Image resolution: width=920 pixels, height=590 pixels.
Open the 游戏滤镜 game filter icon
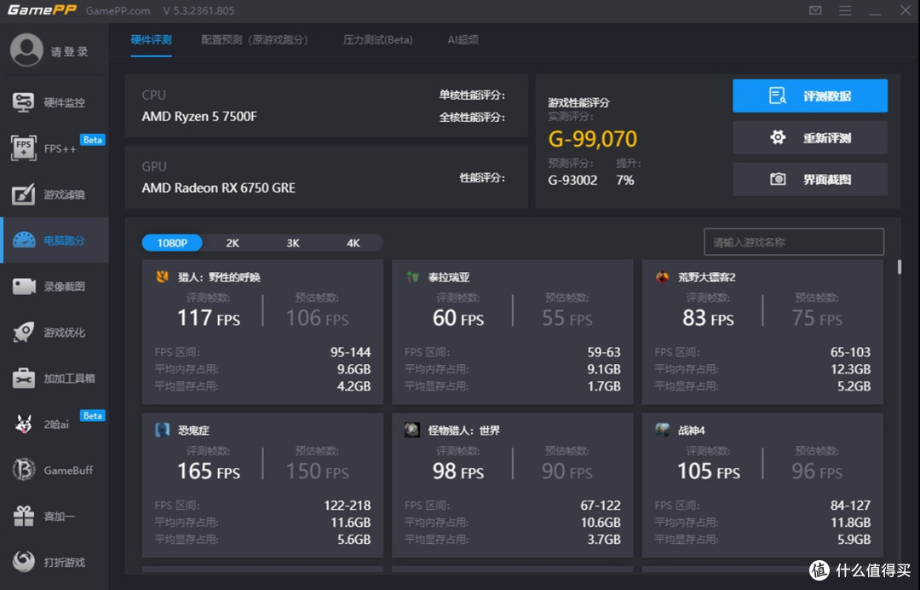point(24,194)
